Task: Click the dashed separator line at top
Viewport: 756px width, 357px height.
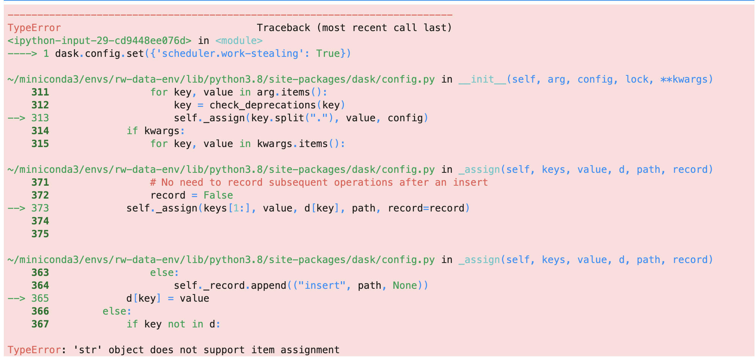Action: point(230,15)
